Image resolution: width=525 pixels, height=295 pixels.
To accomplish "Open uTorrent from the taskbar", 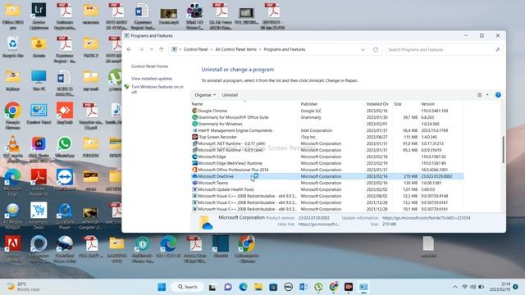I will click(x=318, y=287).
